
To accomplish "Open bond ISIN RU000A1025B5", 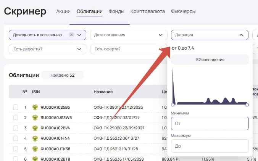I will 55,107.
